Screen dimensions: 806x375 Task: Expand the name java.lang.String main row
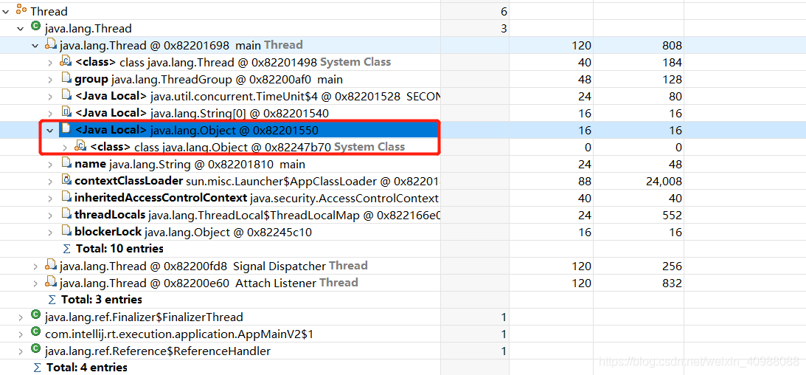pyautogui.click(x=50, y=165)
